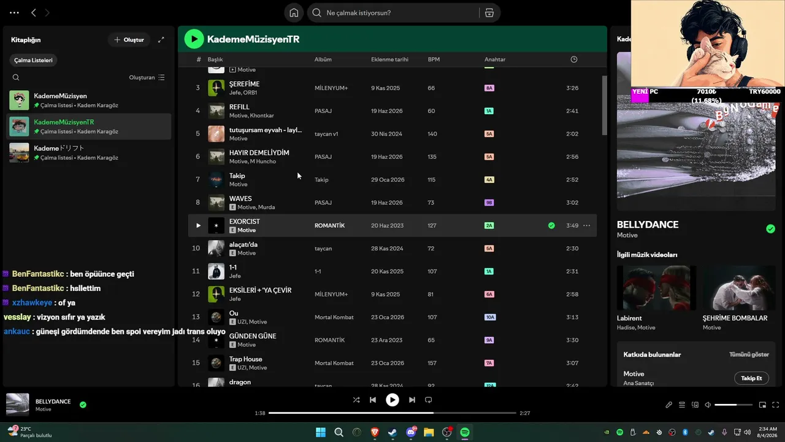
Task: Enter full screen mode
Action: tap(776, 405)
